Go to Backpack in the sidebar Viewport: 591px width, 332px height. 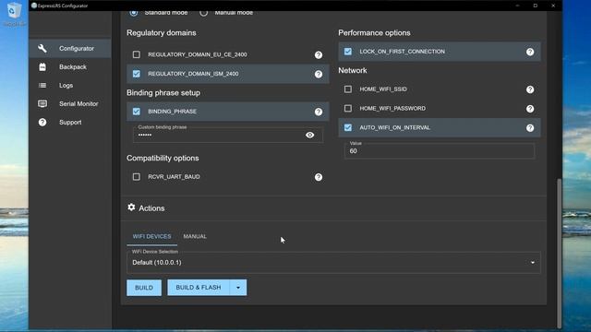[70, 66]
